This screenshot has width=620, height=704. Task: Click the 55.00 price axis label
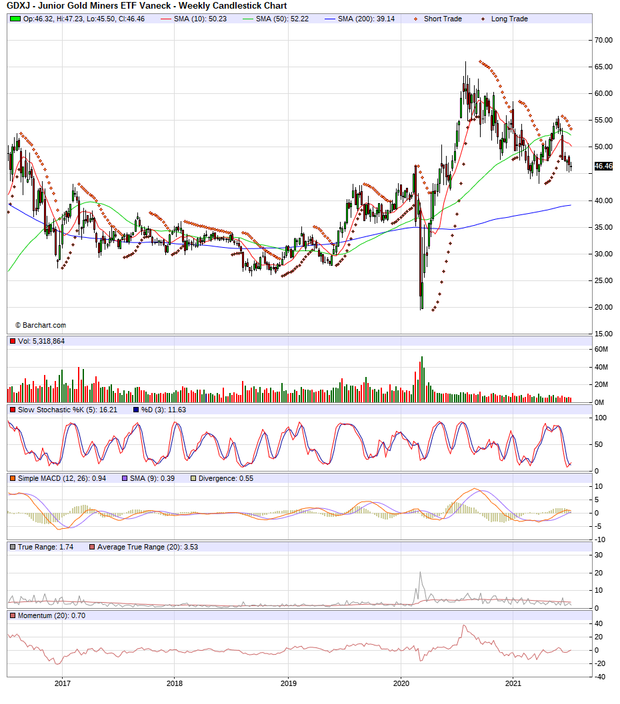pos(603,121)
